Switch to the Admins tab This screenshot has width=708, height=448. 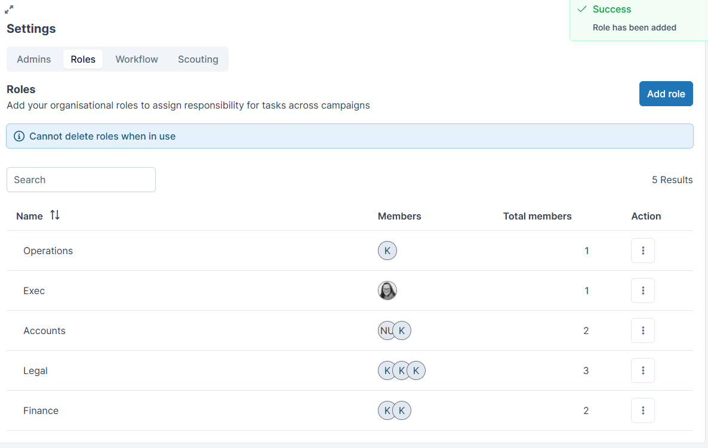point(34,59)
